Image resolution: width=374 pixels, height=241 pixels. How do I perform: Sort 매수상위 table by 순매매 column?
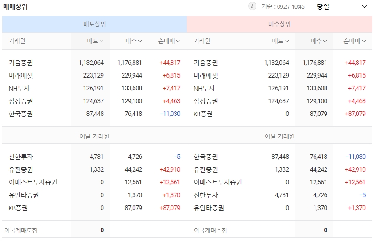pos(354,41)
